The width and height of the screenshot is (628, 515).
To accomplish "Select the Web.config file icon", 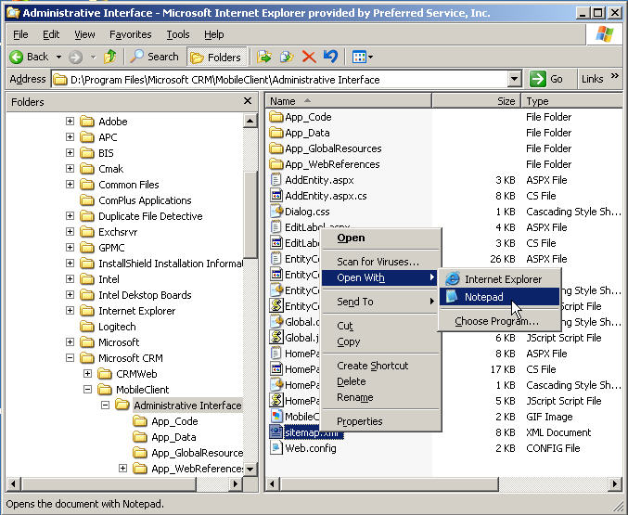I will point(276,448).
